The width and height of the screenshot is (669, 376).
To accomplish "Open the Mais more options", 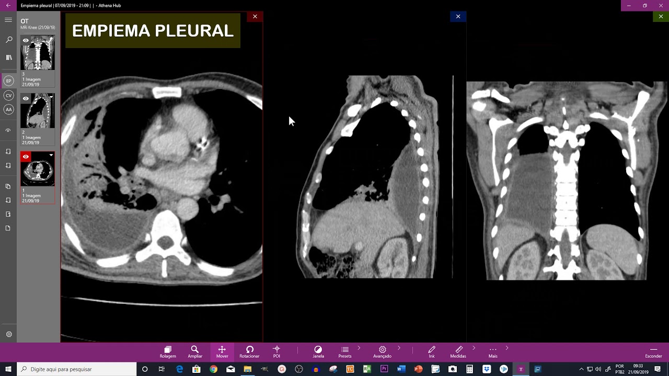I will [x=493, y=351].
